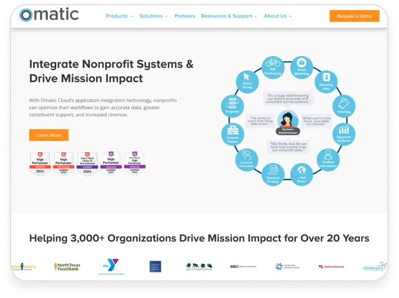Expand the Products dropdown chevron

click(x=131, y=16)
